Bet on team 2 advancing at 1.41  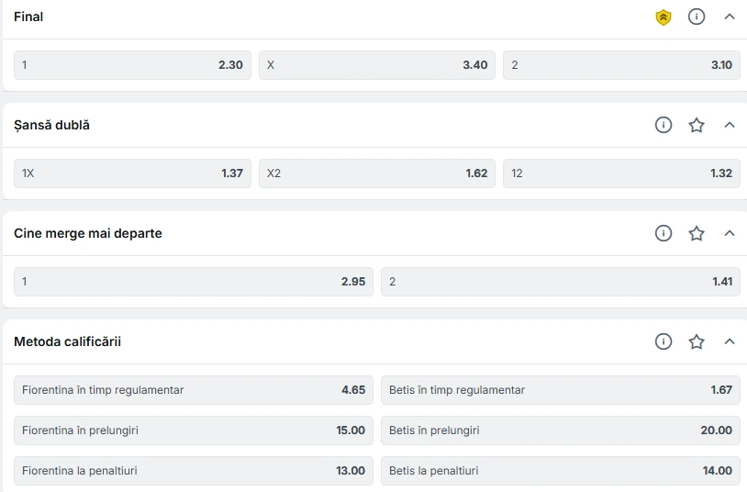pos(560,281)
